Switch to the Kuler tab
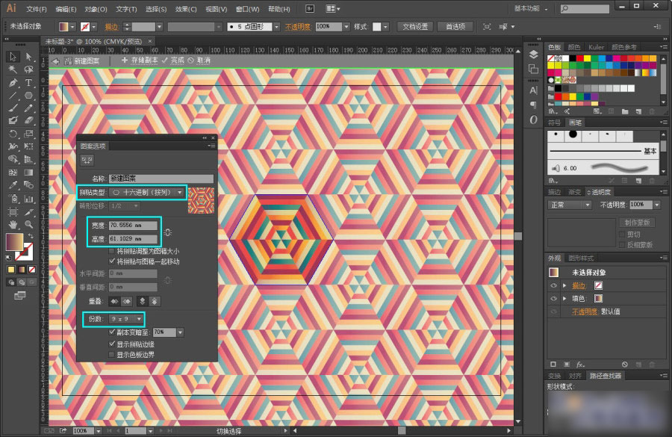The image size is (672, 437). click(x=596, y=46)
